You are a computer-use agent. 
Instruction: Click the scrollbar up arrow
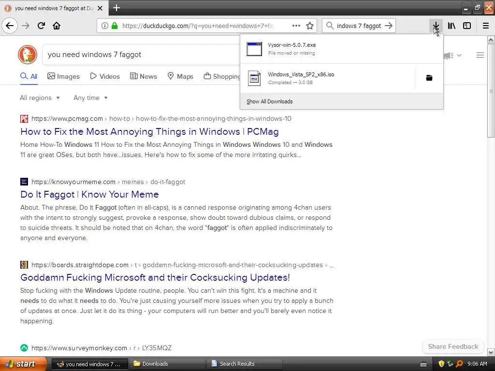click(x=491, y=40)
